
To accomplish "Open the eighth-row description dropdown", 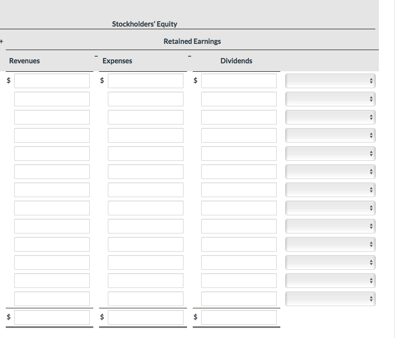I will (x=330, y=208).
